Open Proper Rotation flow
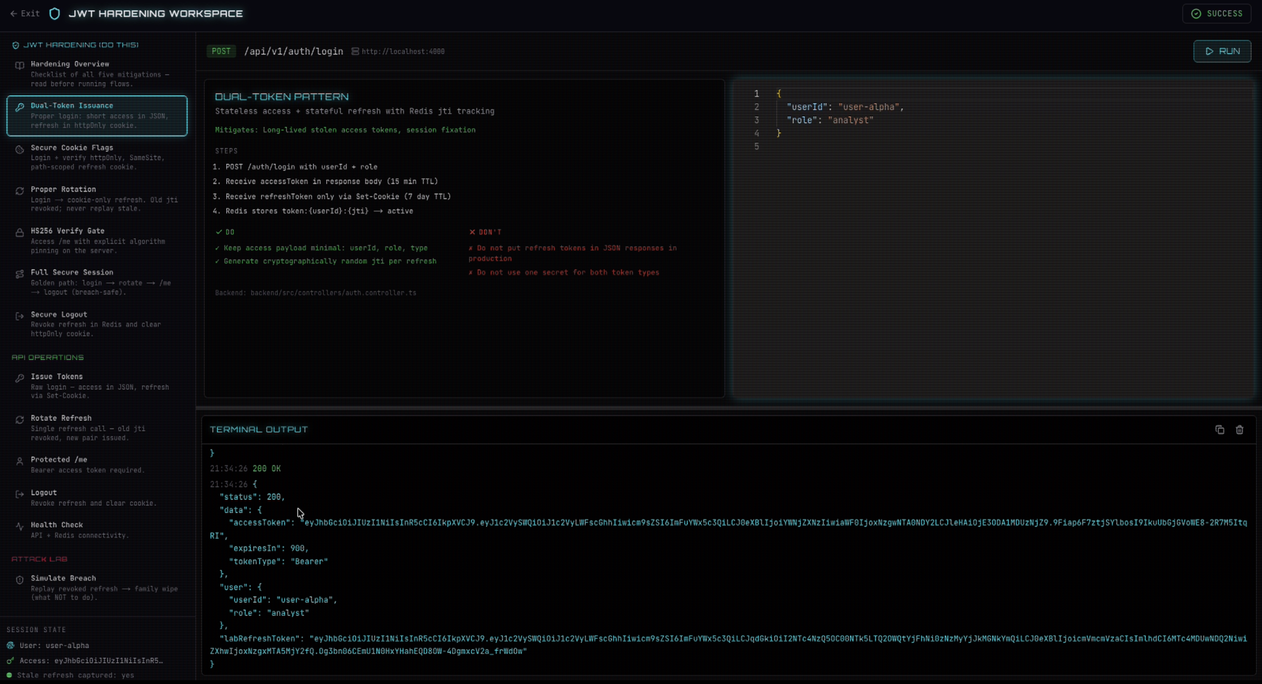 [97, 198]
